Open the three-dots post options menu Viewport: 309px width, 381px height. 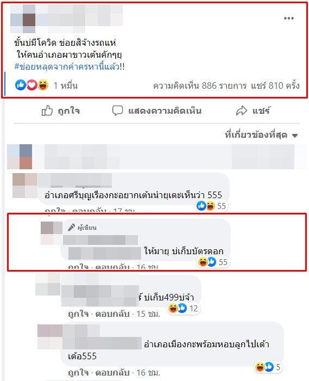coord(289,18)
